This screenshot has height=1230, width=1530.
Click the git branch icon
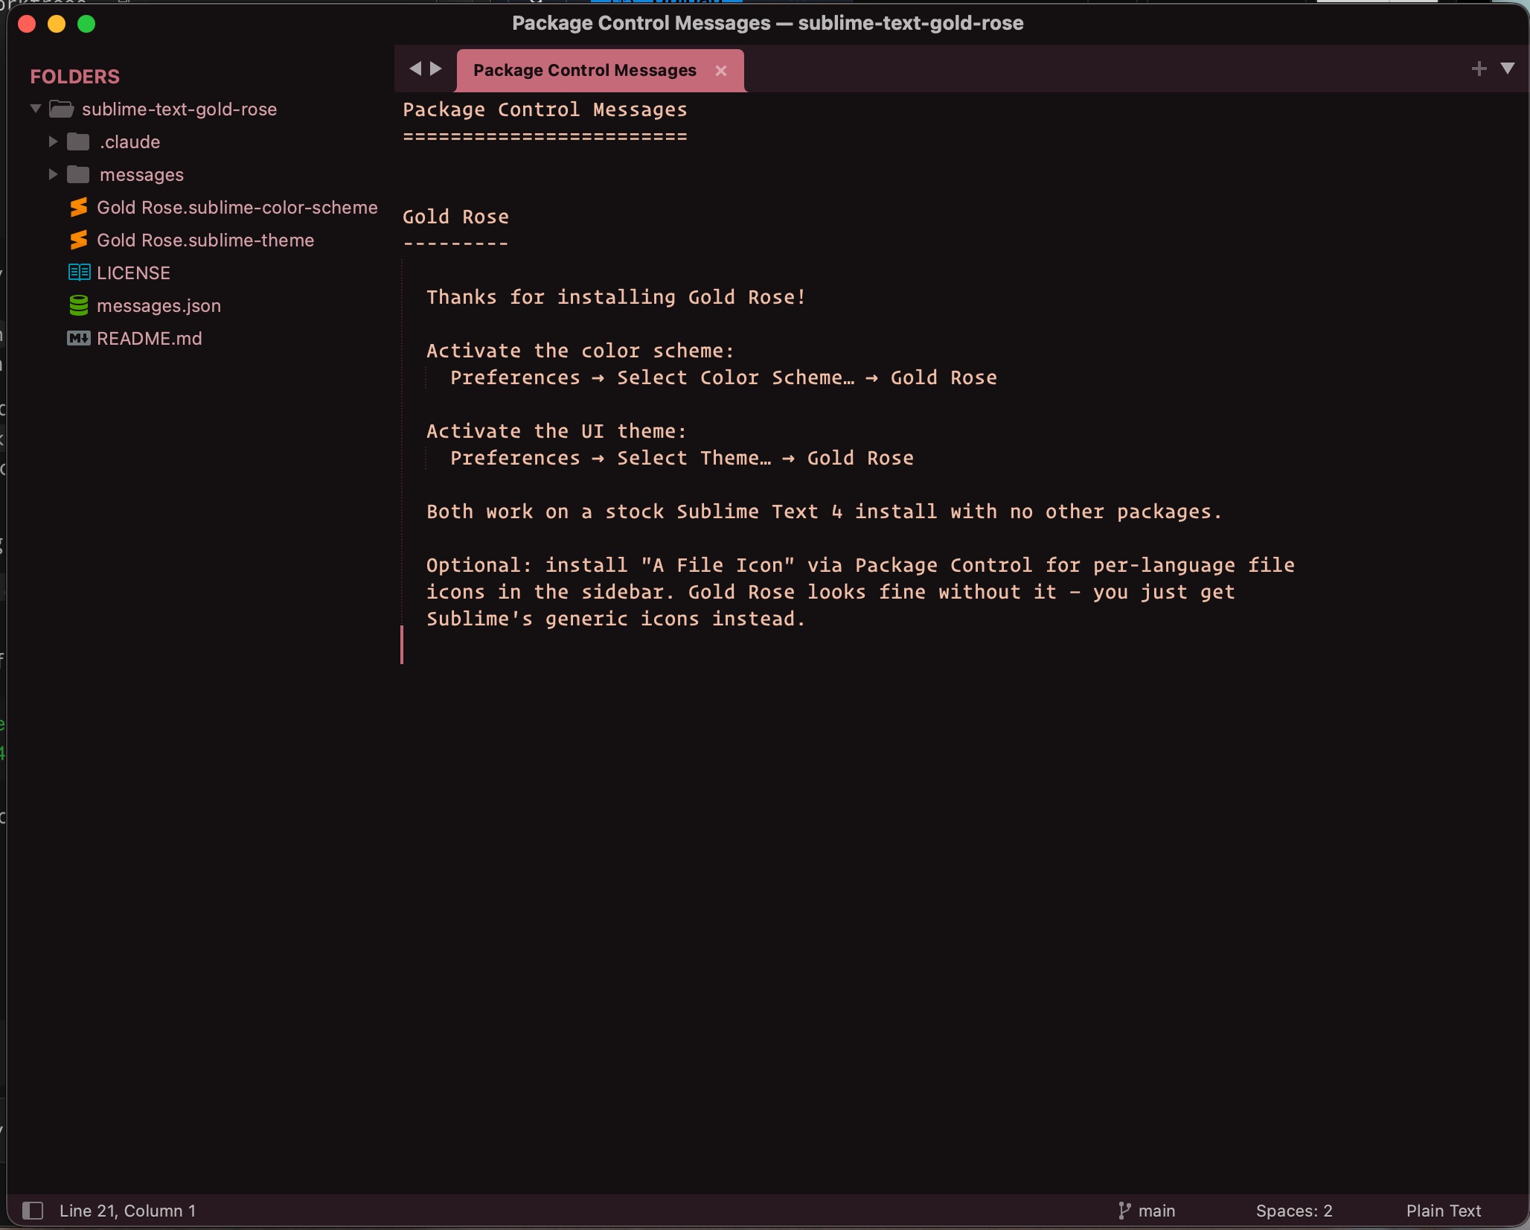pyautogui.click(x=1124, y=1211)
